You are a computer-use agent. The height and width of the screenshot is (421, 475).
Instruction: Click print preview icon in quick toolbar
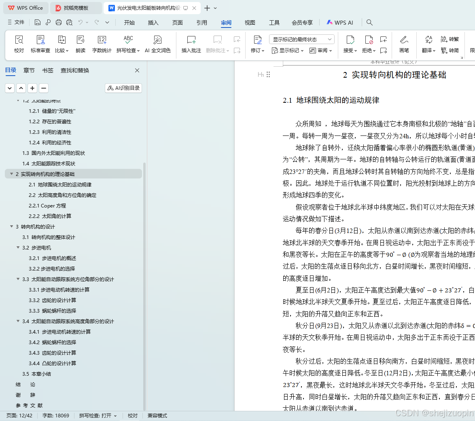69,22
